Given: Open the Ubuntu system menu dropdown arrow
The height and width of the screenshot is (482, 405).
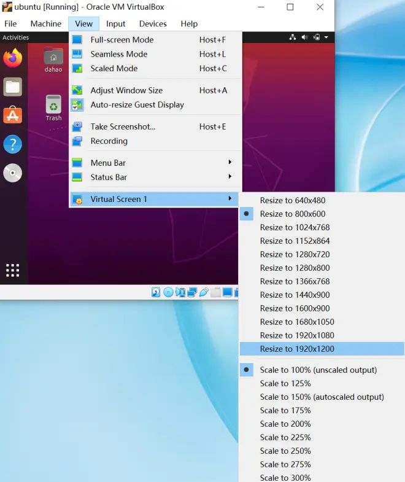Looking at the screenshot, I should [x=326, y=37].
